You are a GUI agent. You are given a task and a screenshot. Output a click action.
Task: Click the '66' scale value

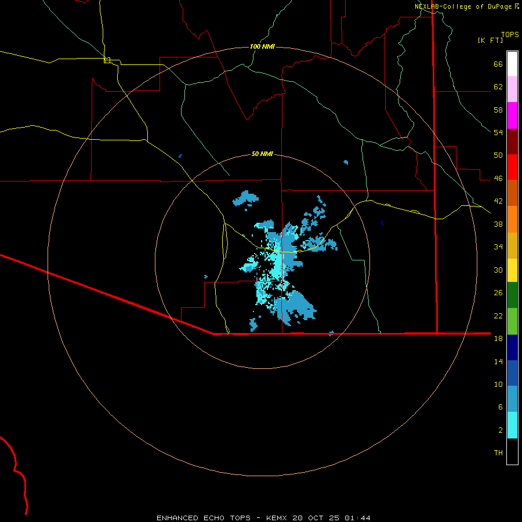[x=498, y=64]
